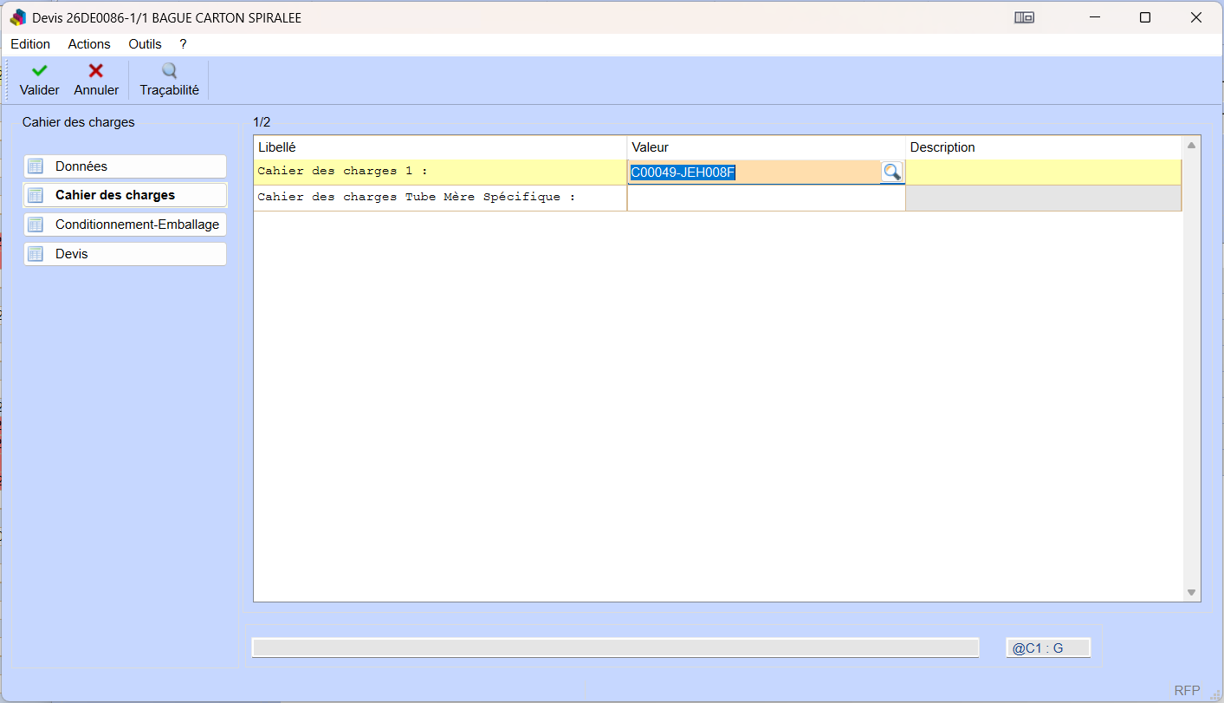Click the red Annuler cross icon
1224x703 pixels.
[x=96, y=71]
